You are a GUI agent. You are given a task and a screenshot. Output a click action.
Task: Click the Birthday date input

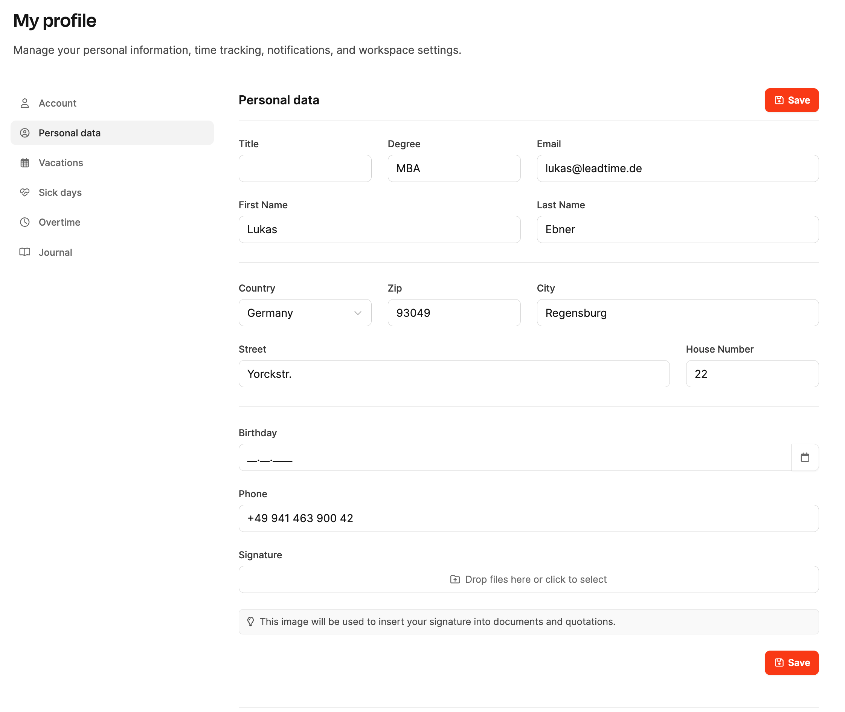pos(514,457)
